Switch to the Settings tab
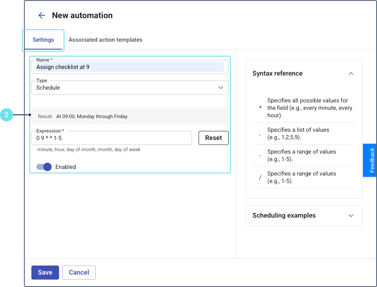Screen dimensions: 377x287 tap(43, 40)
